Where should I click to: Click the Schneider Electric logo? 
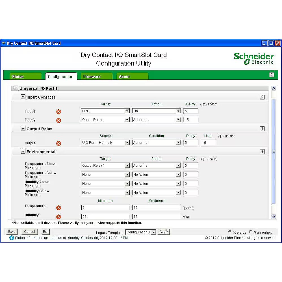click(254, 58)
